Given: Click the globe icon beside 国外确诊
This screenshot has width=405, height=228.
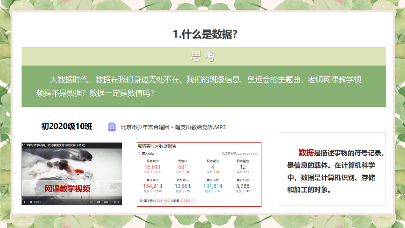Looking at the screenshot, I should [141, 201].
